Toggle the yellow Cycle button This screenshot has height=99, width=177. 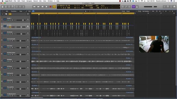pyautogui.click(x=54, y=7)
